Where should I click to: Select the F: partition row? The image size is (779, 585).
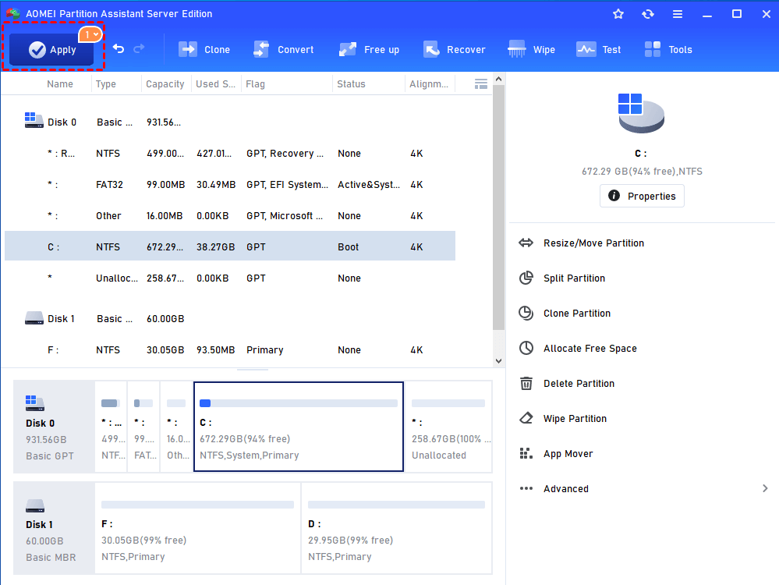click(230, 350)
